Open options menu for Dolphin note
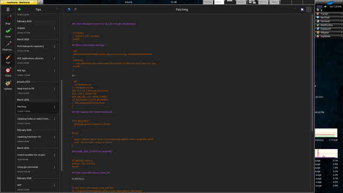Viewport: 343px width, 193px height. [55, 28]
